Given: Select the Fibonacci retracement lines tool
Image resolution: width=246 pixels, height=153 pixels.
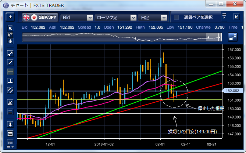Looking at the screenshot, I should (10, 112).
